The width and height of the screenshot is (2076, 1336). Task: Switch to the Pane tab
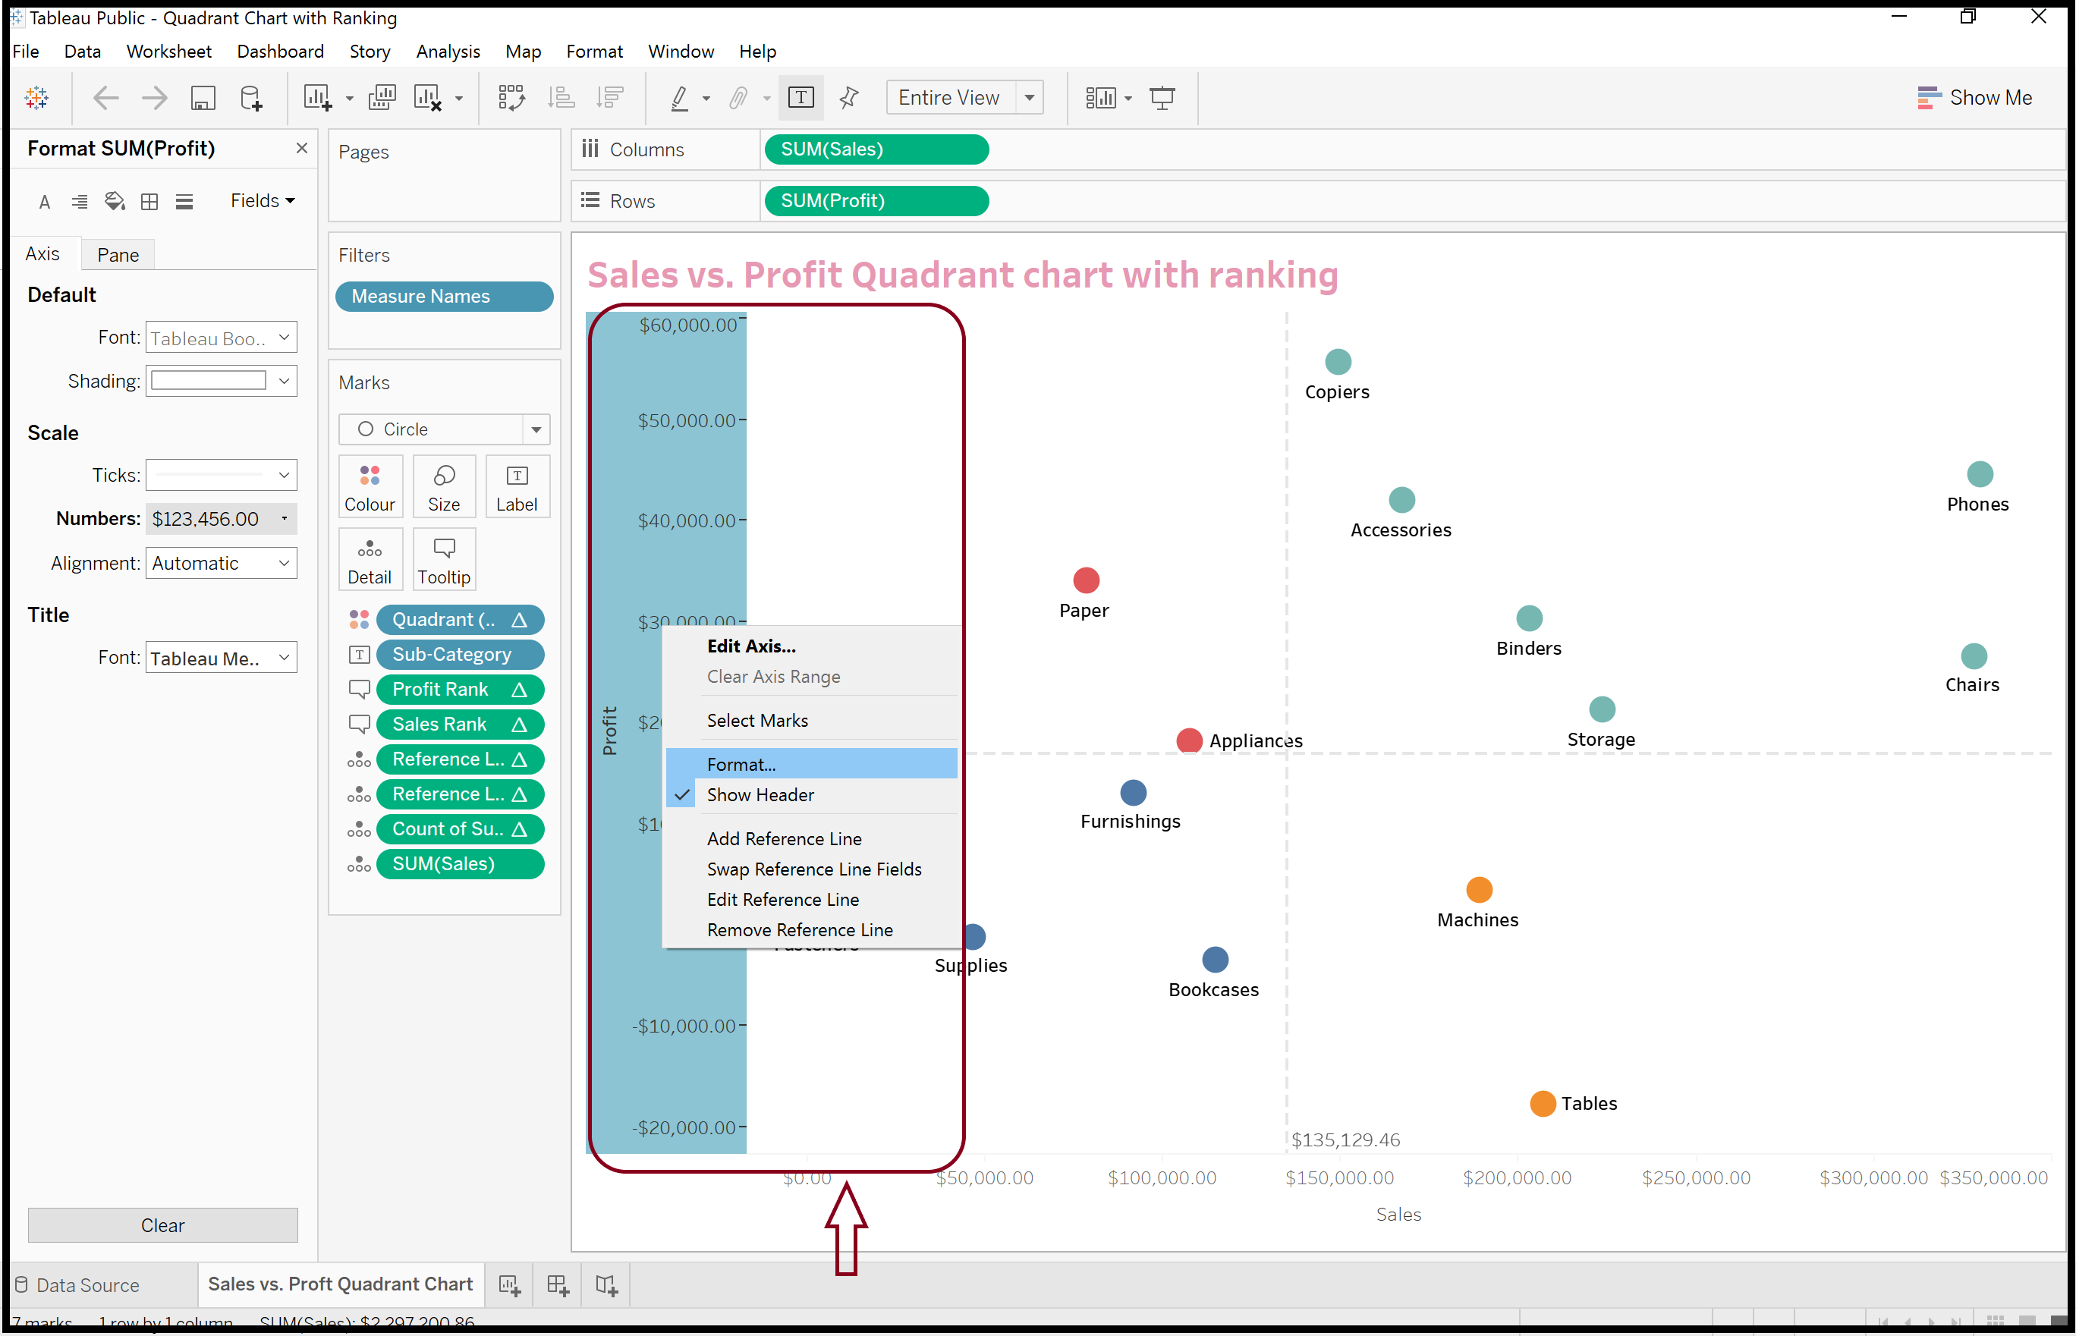(118, 254)
